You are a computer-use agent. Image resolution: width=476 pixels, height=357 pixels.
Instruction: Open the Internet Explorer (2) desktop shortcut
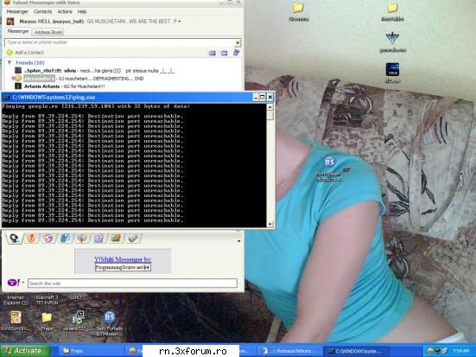[16, 300]
